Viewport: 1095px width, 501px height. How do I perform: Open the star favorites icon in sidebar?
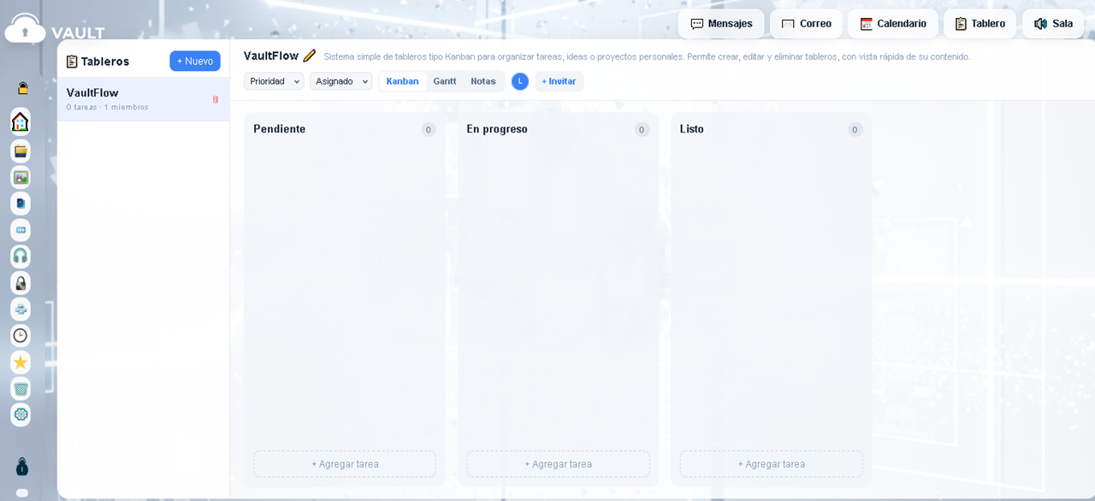21,362
